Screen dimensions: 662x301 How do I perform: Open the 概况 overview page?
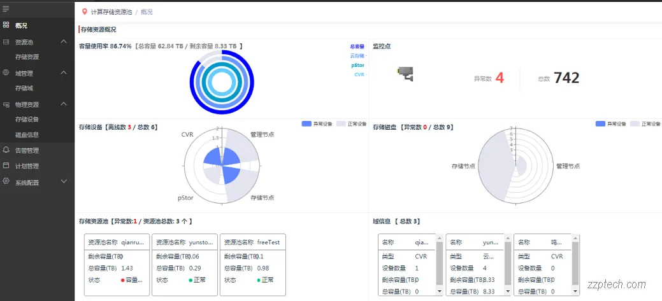21,25
